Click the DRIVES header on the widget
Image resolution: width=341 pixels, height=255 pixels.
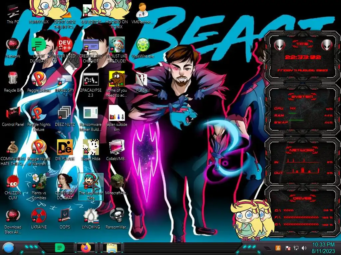pos(302,198)
